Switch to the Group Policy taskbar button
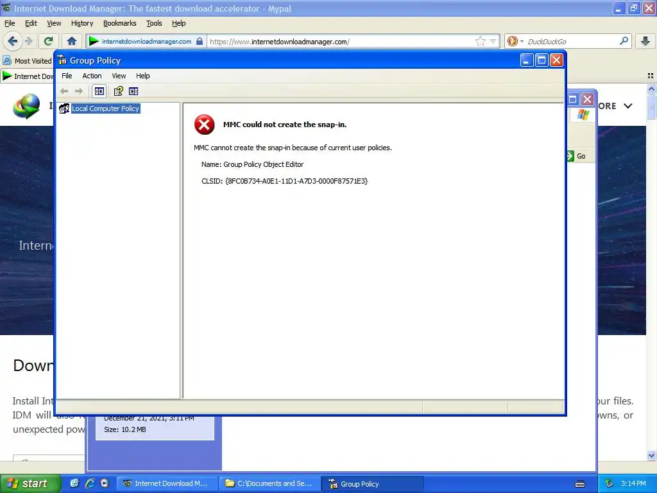Image resolution: width=657 pixels, height=493 pixels. 373,484
